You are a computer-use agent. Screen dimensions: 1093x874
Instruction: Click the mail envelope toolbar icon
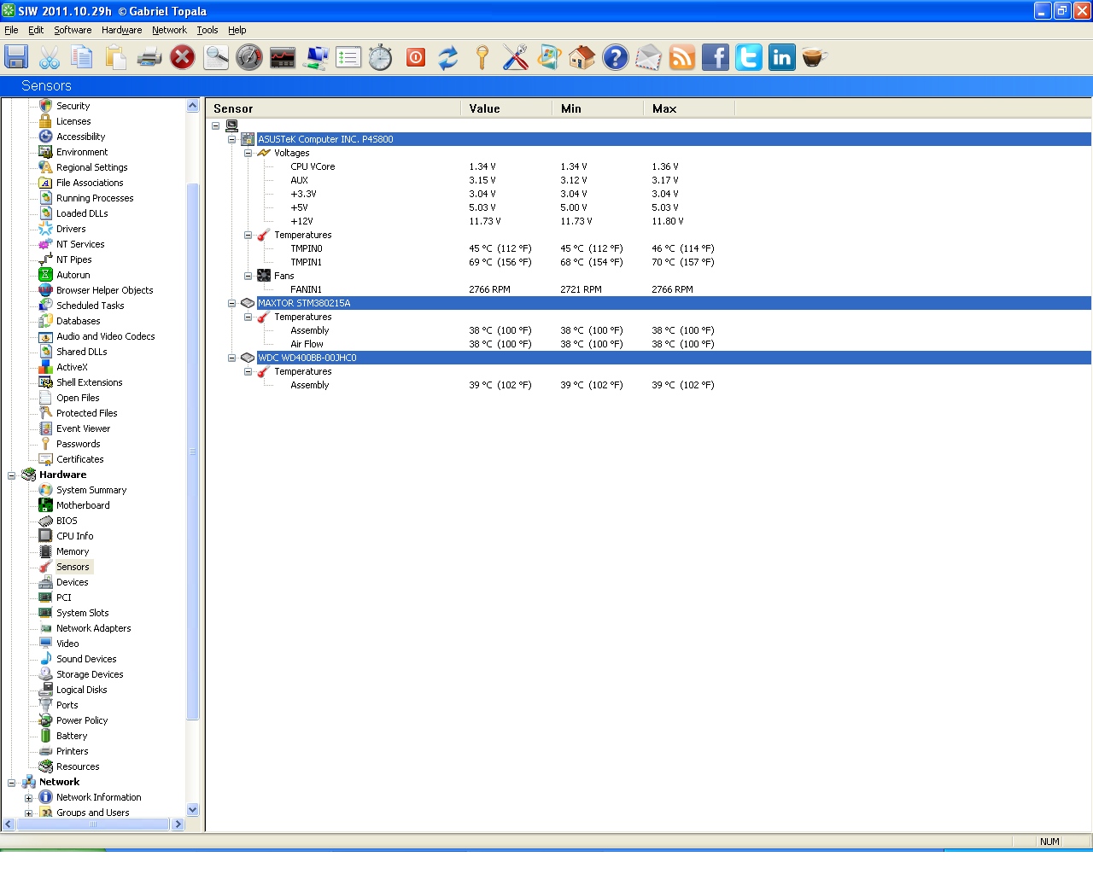tap(649, 57)
